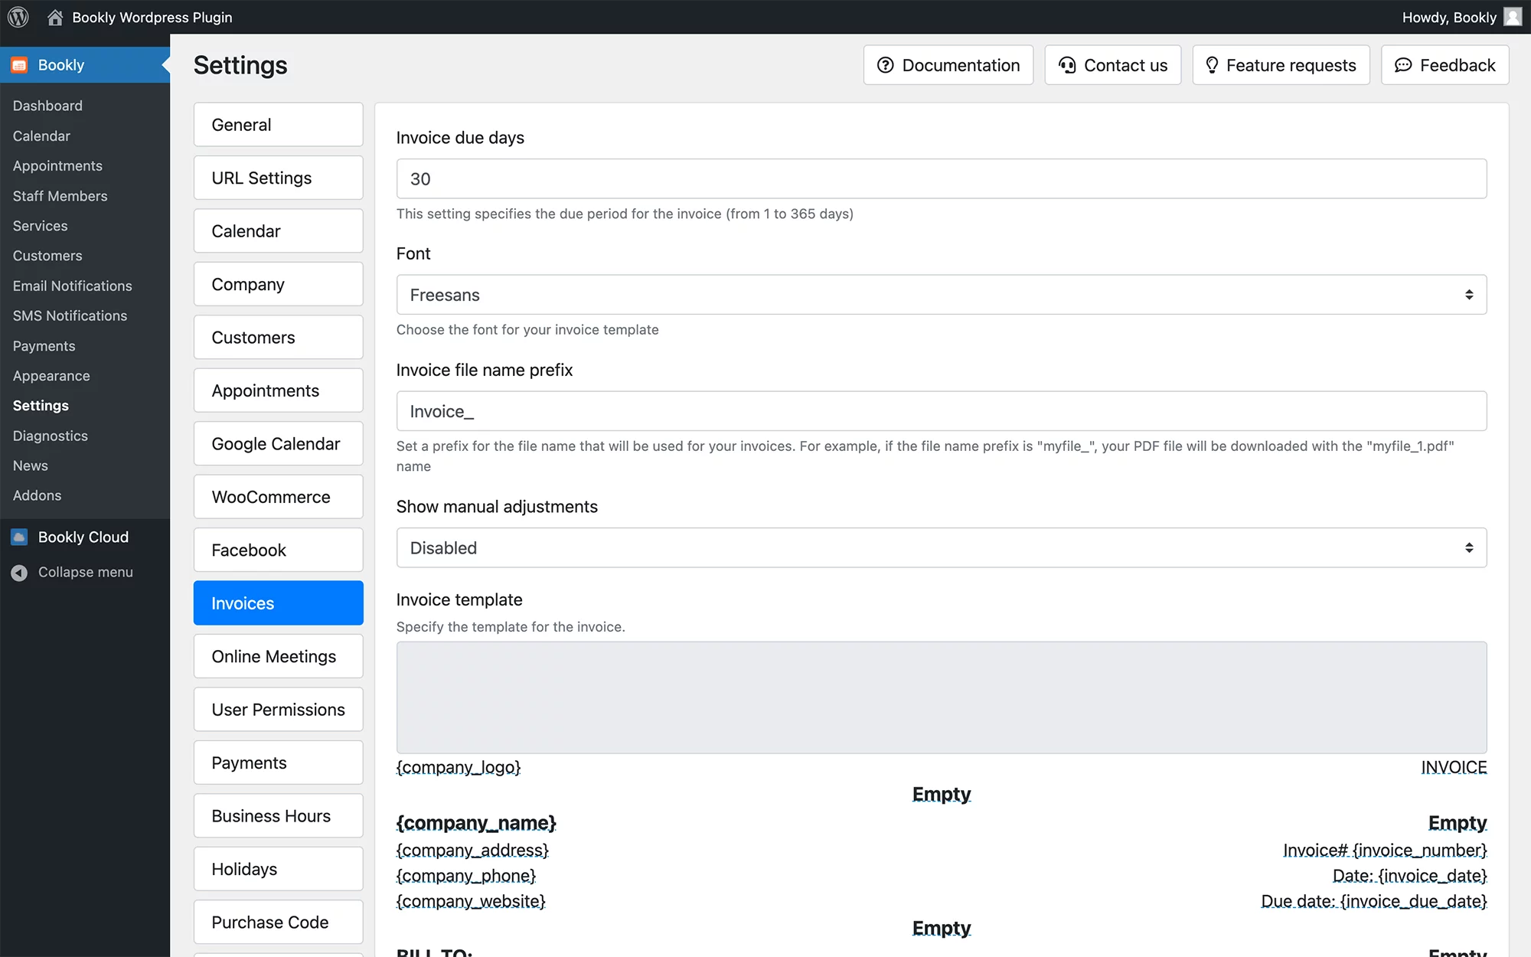Go to Customers in the sidebar

coord(47,256)
